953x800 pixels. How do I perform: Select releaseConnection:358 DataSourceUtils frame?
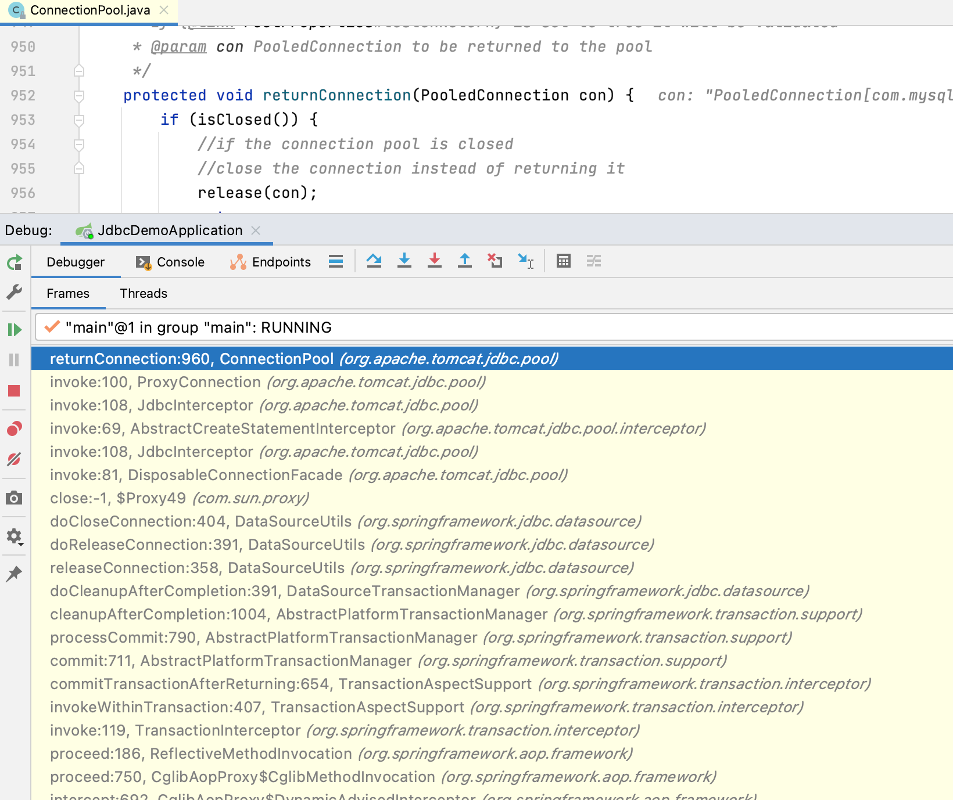pyautogui.click(x=492, y=568)
